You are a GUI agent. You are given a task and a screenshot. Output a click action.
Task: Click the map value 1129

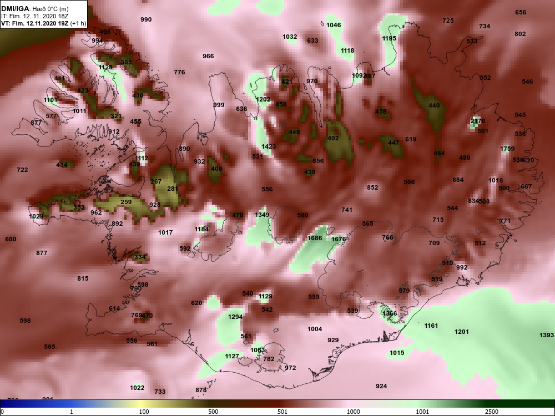[x=265, y=296]
